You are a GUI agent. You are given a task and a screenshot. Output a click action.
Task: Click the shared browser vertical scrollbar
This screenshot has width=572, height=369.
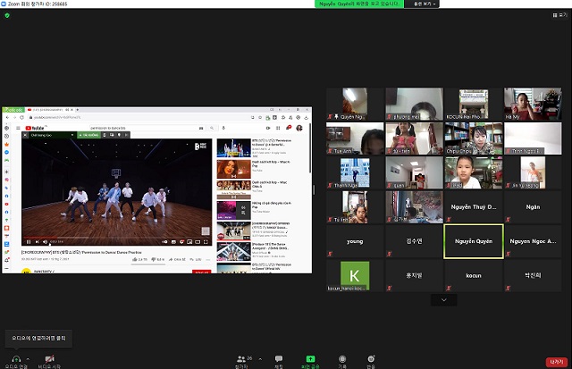310,147
